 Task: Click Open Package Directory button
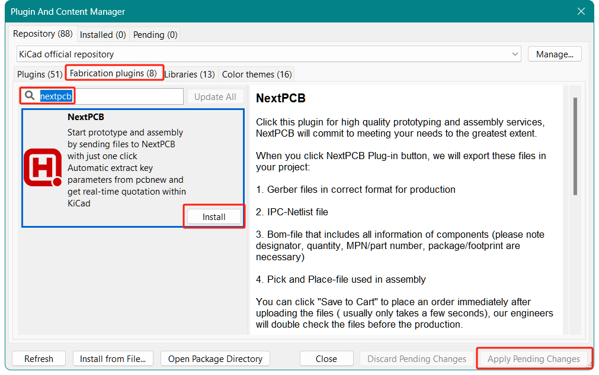215,358
